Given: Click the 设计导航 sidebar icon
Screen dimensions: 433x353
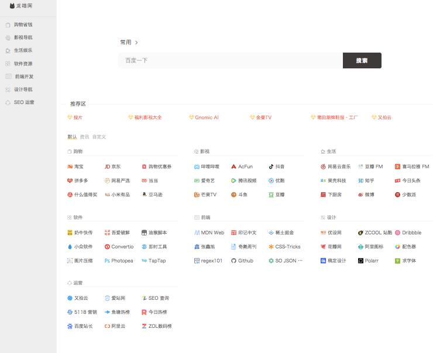Looking at the screenshot, I should [x=8, y=89].
